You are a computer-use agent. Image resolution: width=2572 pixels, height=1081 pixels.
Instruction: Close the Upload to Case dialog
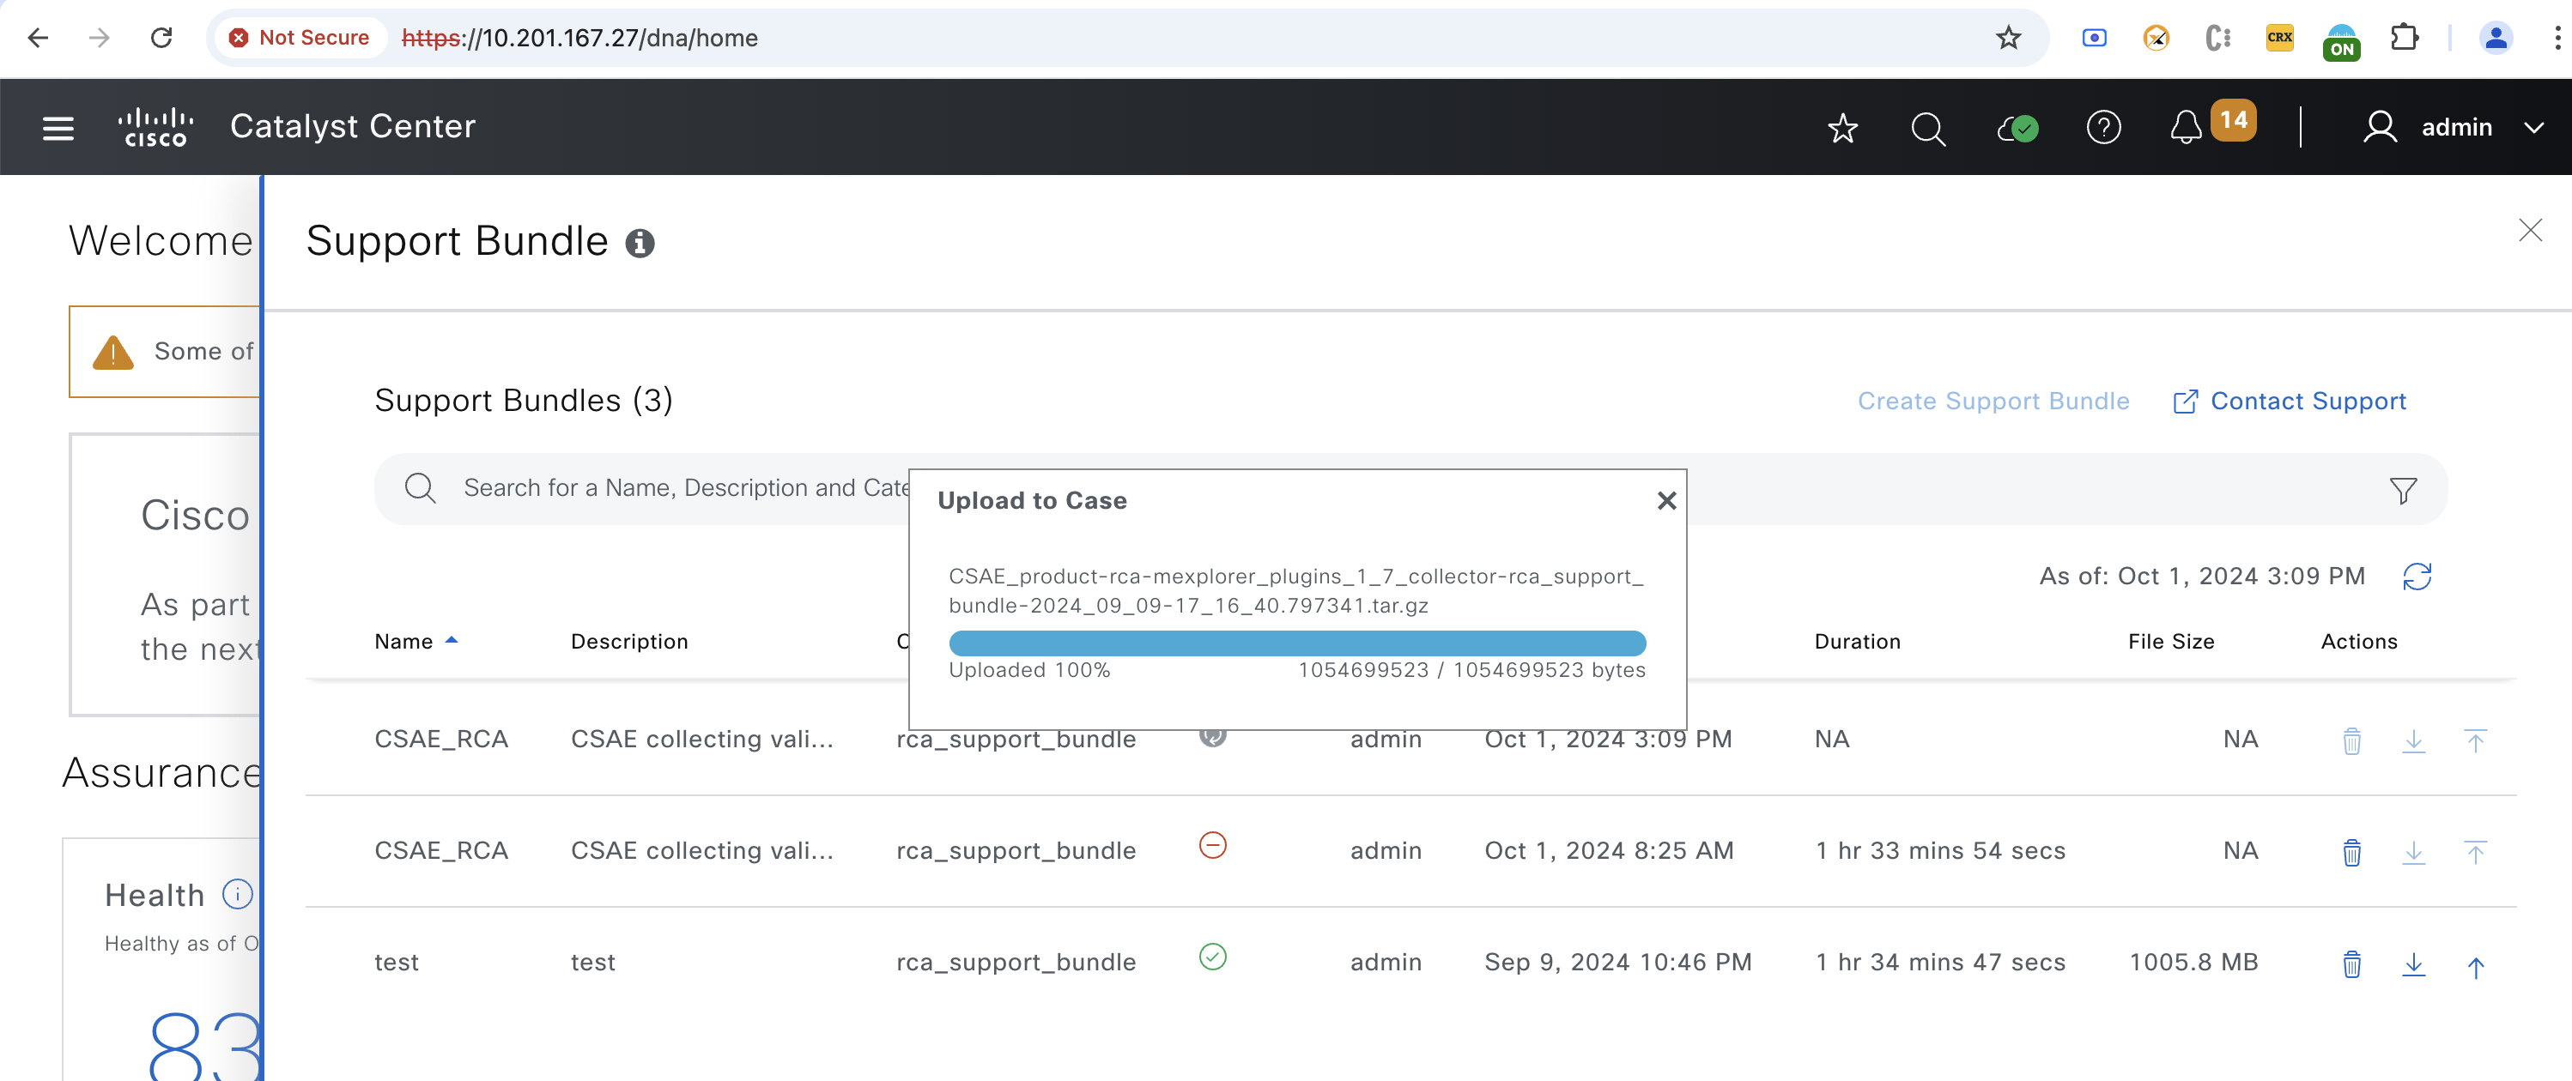(1665, 500)
